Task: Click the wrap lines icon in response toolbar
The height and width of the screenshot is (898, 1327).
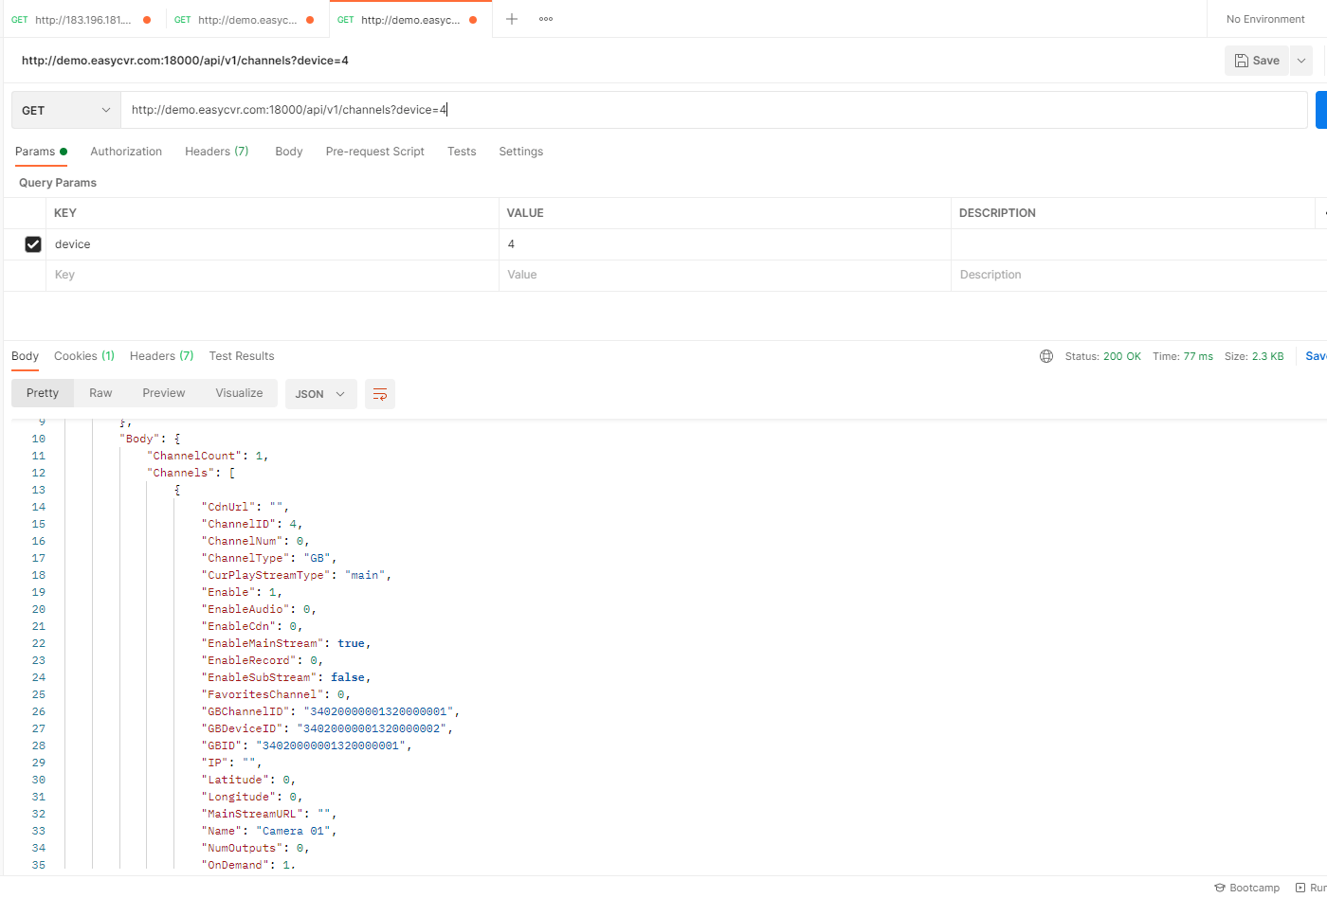Action: click(x=380, y=394)
